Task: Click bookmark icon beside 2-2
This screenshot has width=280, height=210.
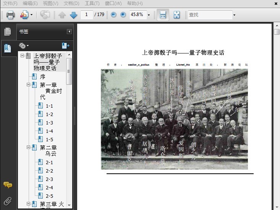Action: coord(40,171)
